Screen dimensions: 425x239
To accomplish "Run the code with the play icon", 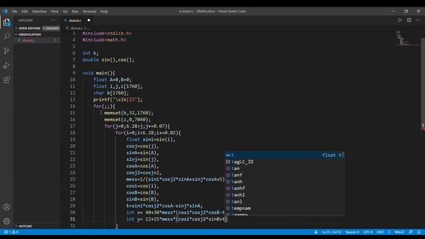I will [400, 20].
